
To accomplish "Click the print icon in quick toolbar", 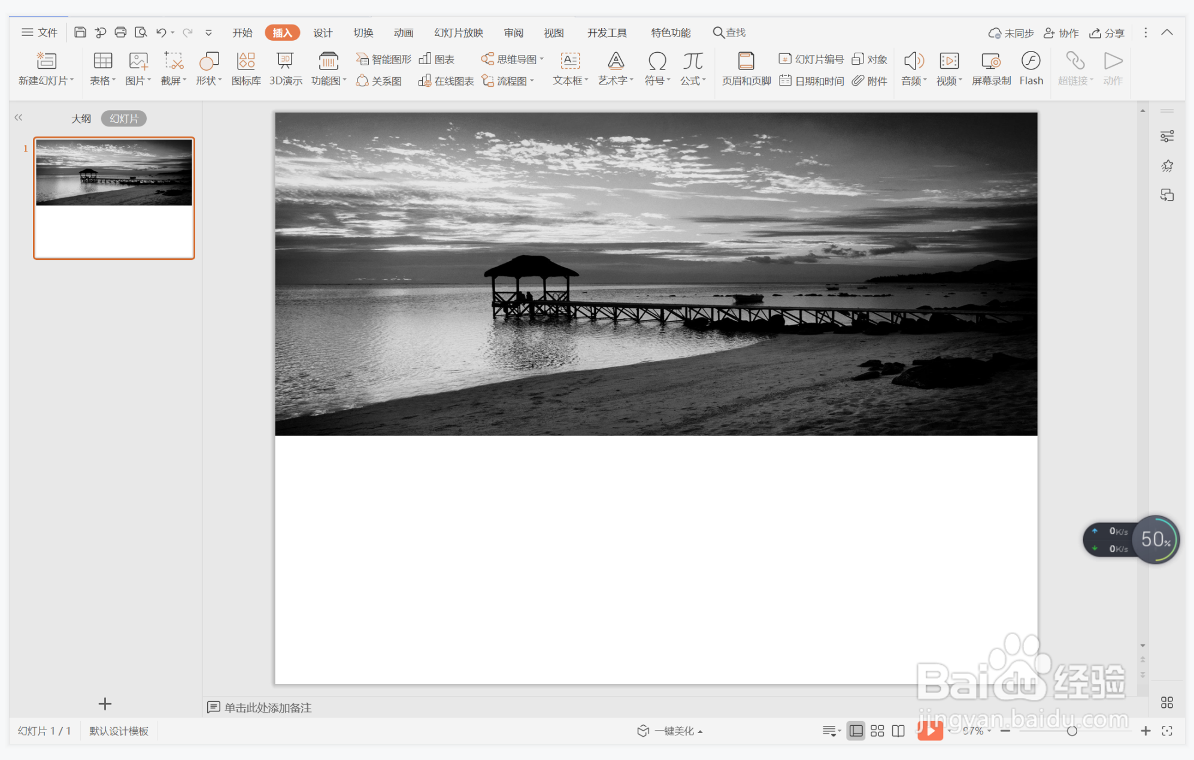I will coord(120,32).
